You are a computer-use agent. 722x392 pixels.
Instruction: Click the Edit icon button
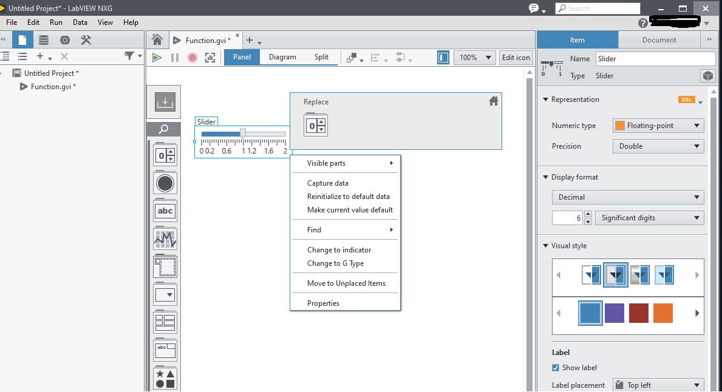click(x=516, y=57)
